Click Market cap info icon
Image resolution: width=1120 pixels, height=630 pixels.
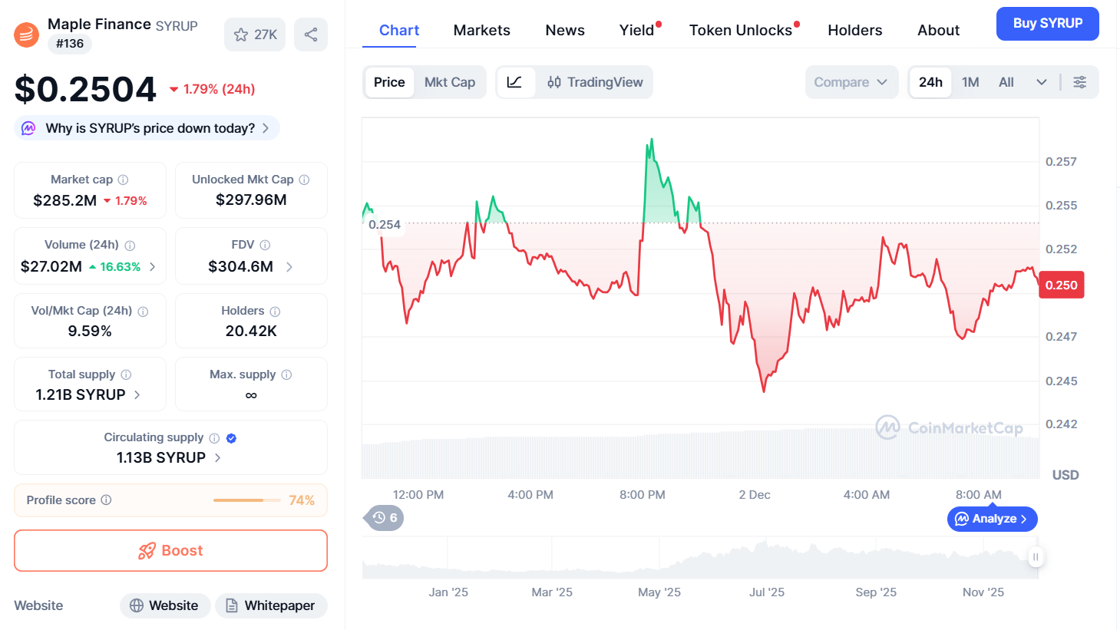point(123,180)
